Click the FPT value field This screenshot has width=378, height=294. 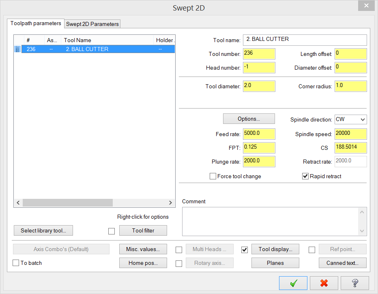click(259, 147)
